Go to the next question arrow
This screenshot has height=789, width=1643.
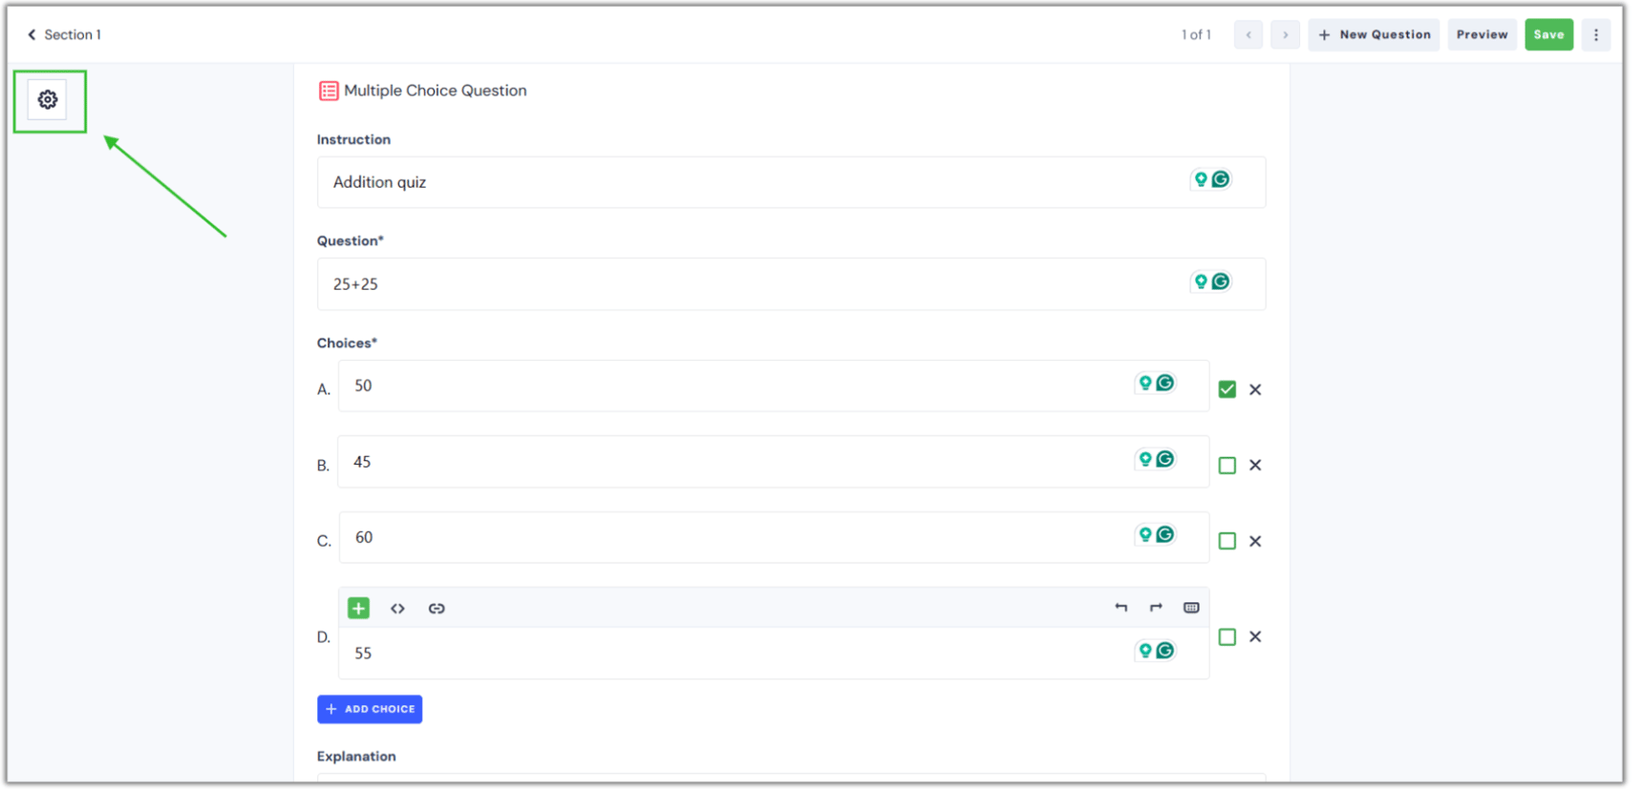pos(1285,35)
